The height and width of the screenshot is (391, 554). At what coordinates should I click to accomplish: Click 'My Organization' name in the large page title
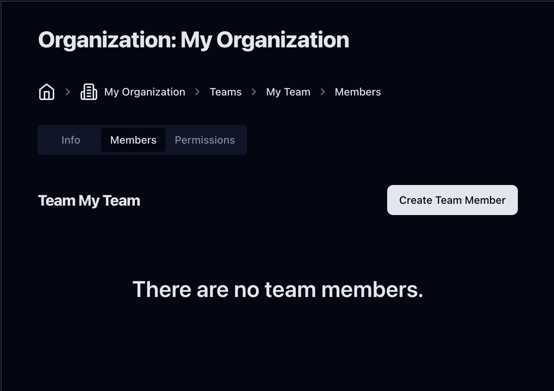(x=264, y=40)
